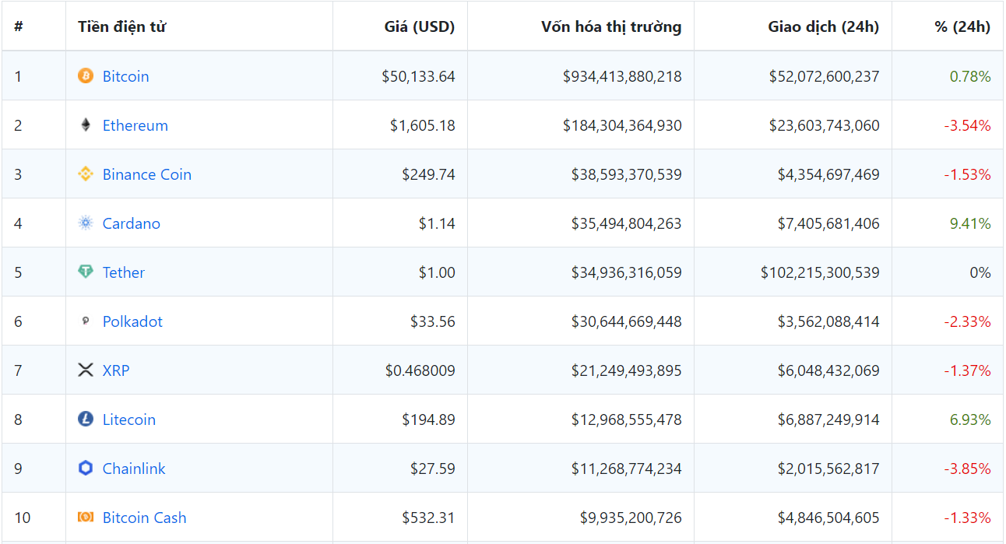Click the Binance Coin logo icon
Viewport: 1006px width, 544px height.
pyautogui.click(x=86, y=174)
